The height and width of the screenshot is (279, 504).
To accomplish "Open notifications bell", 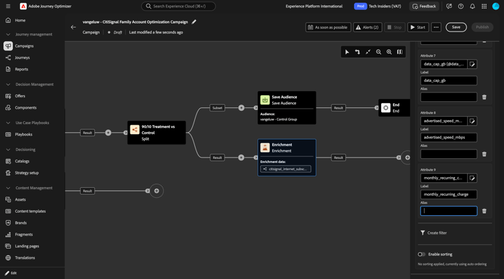I will (472, 6).
